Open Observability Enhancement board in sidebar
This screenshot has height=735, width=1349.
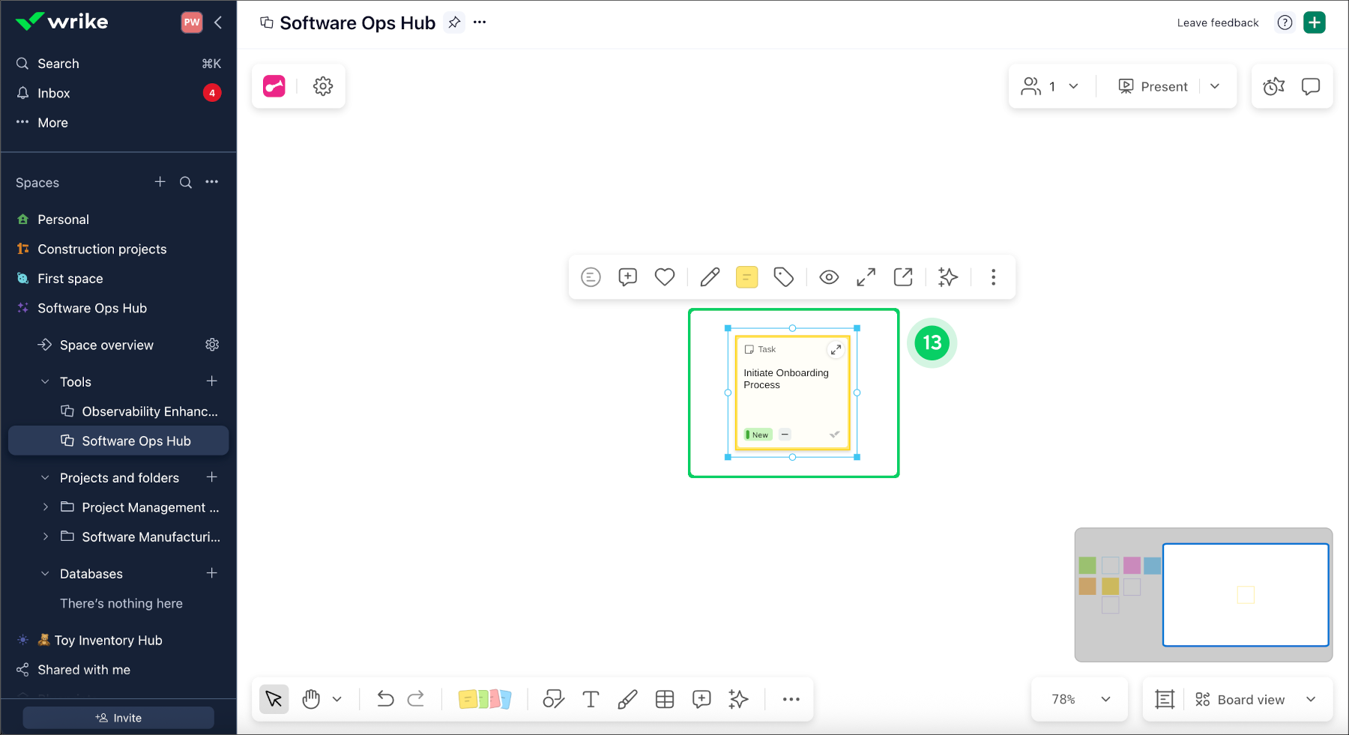click(149, 411)
